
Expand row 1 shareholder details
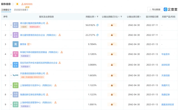pos(11,25)
